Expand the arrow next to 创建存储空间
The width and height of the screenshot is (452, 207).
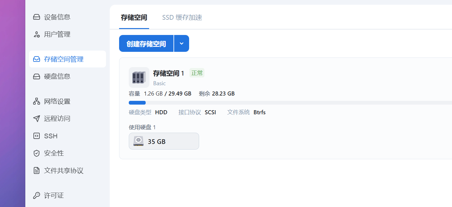(x=182, y=43)
